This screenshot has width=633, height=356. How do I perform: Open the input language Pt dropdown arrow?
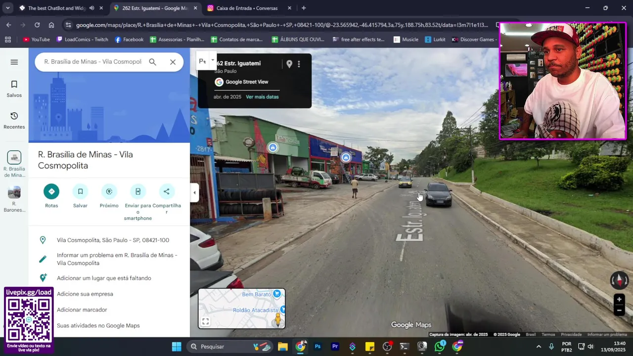[x=213, y=60]
